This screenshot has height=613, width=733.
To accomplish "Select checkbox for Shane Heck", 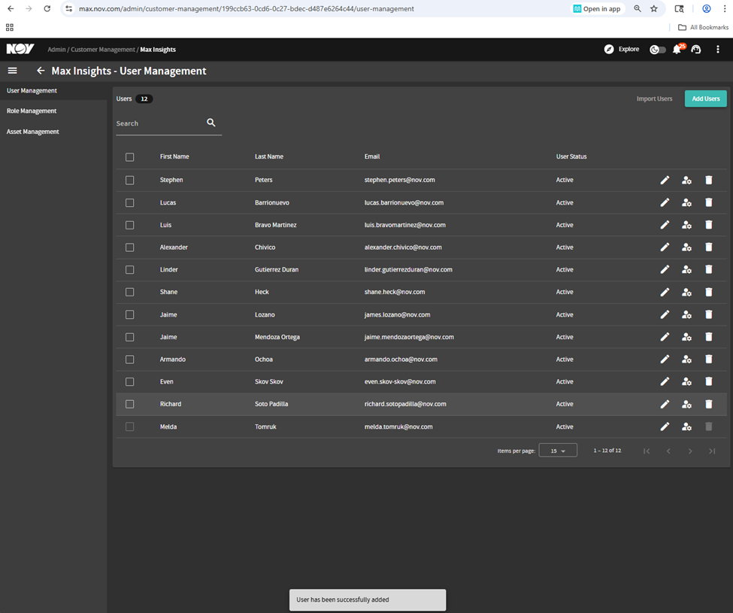I will pyautogui.click(x=130, y=293).
